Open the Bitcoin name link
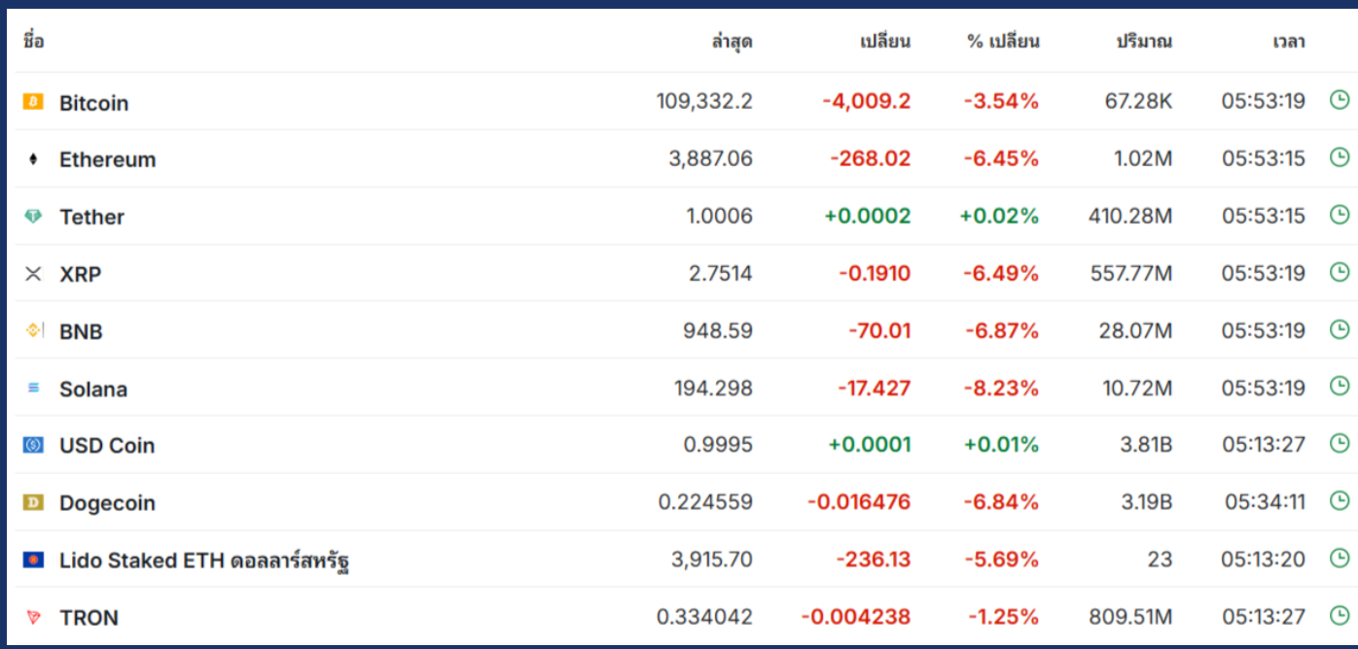 [x=93, y=102]
